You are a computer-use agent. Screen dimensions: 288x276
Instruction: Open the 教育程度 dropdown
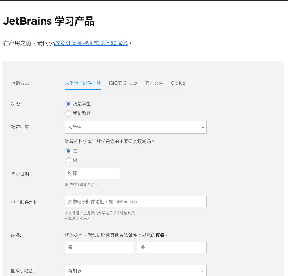[135, 127]
